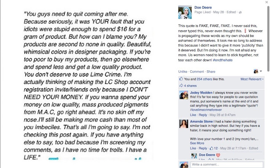The image size is (270, 168).
Task: Click the comments panel vertical scrollbar
Action: (x=268, y=39)
